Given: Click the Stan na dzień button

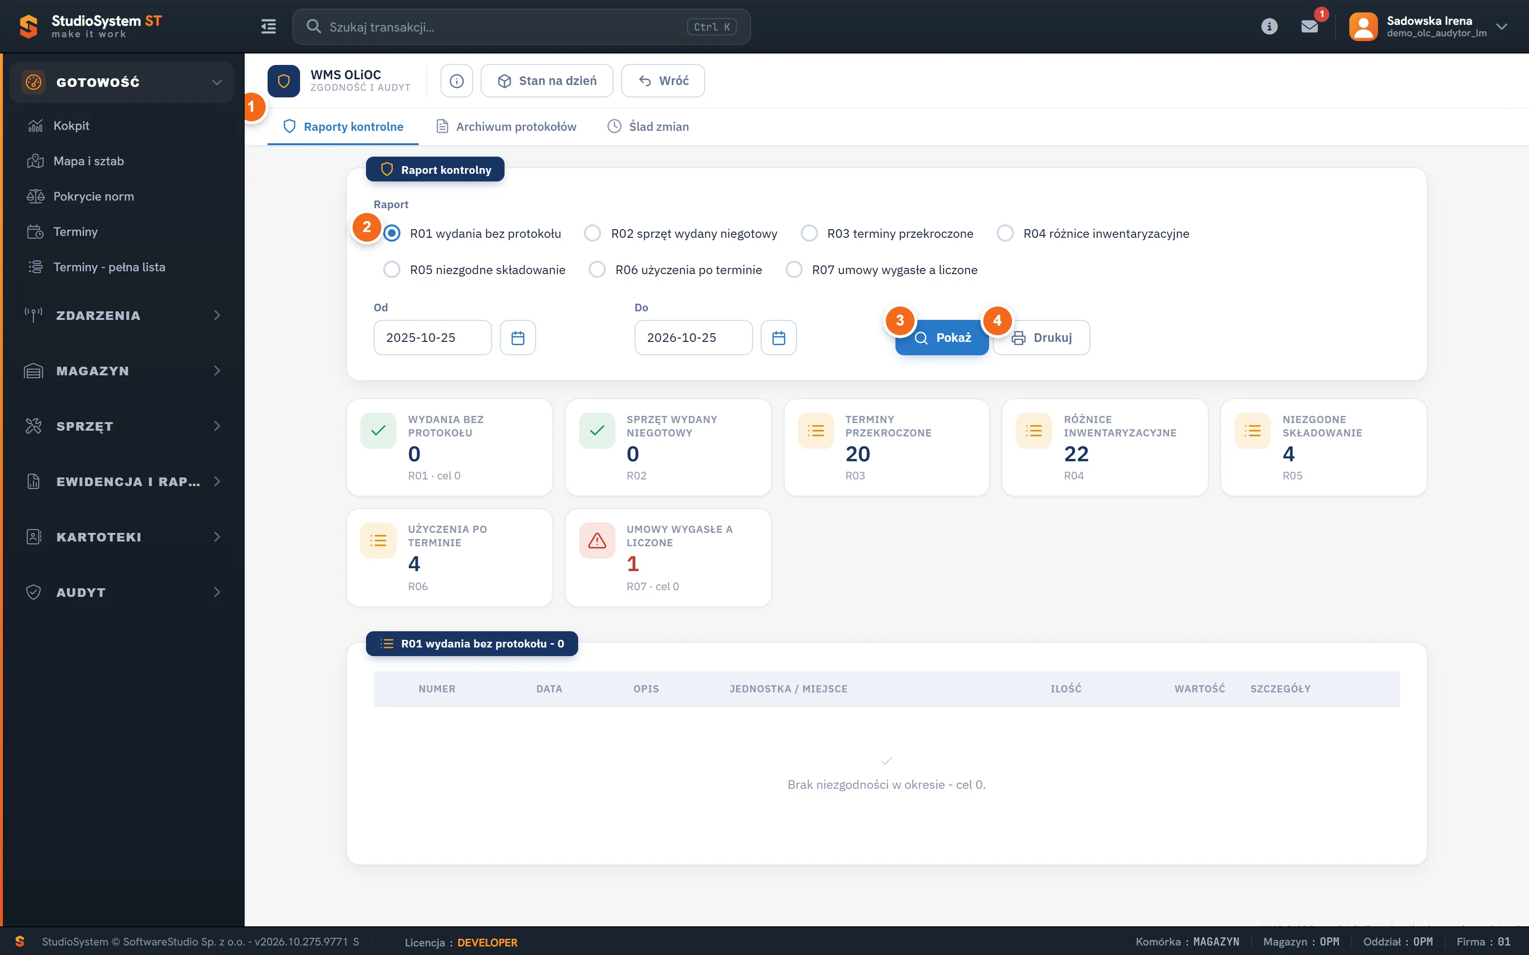Looking at the screenshot, I should tap(547, 81).
